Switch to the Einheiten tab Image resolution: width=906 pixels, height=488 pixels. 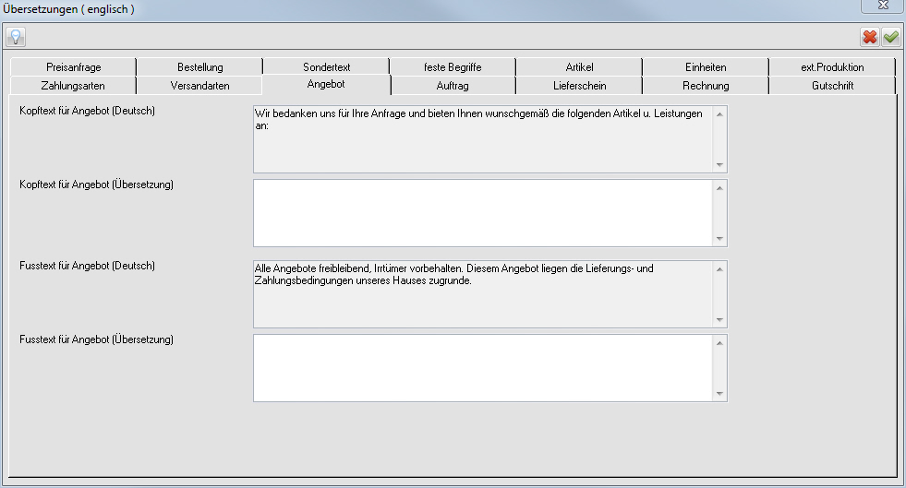click(x=706, y=67)
